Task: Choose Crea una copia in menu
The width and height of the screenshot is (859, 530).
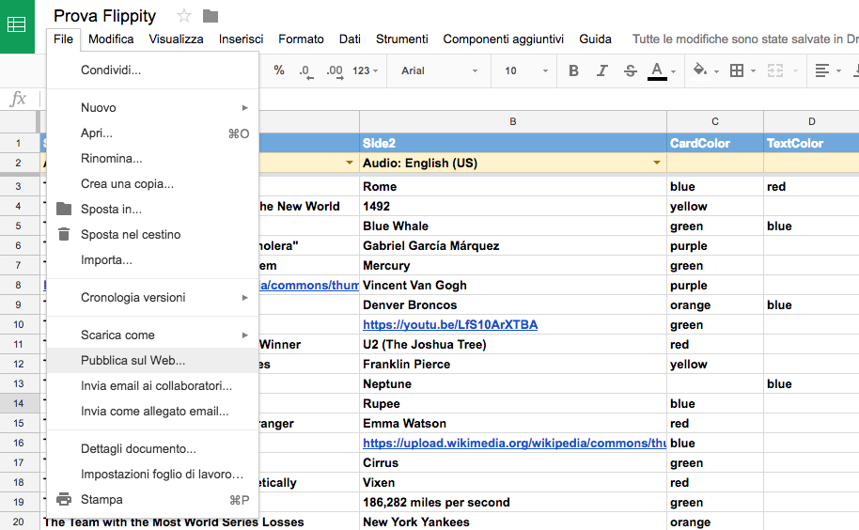Action: pos(127,183)
